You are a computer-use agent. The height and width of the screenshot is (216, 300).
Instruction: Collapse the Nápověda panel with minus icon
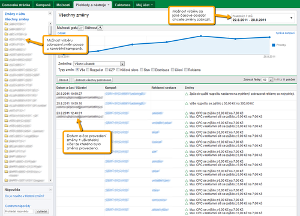click(x=50, y=190)
